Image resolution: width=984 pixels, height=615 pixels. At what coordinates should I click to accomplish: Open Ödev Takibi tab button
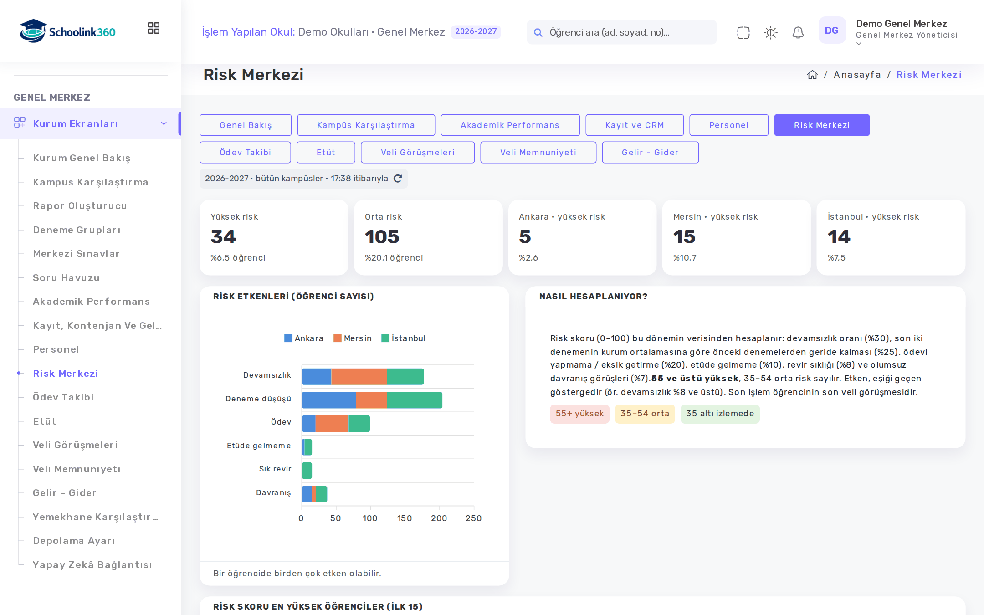click(245, 152)
